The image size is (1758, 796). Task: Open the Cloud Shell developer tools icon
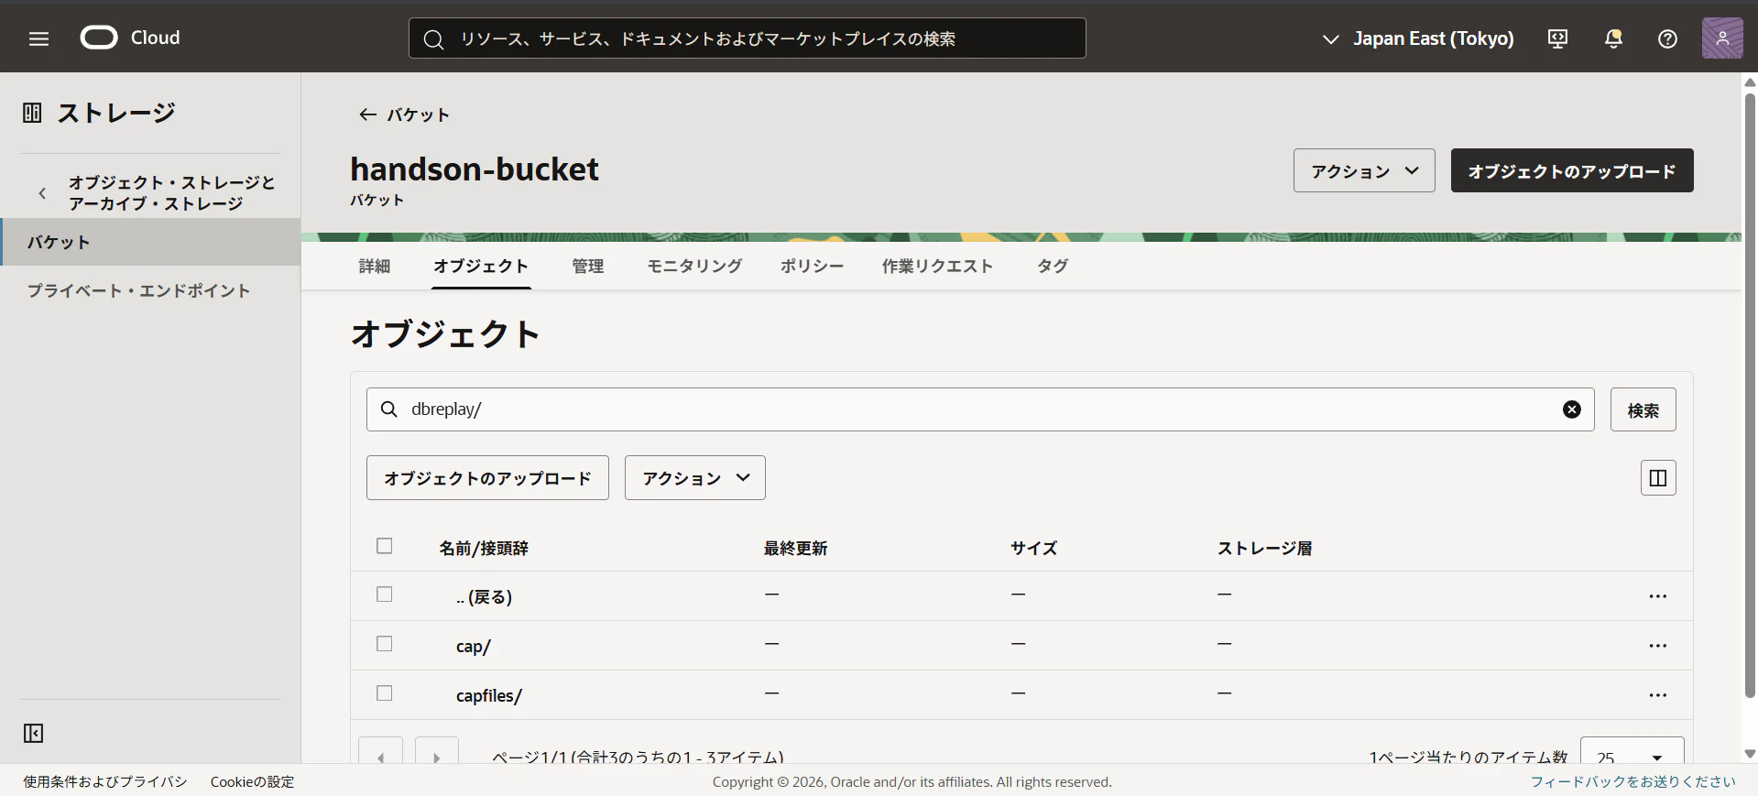click(x=1557, y=38)
